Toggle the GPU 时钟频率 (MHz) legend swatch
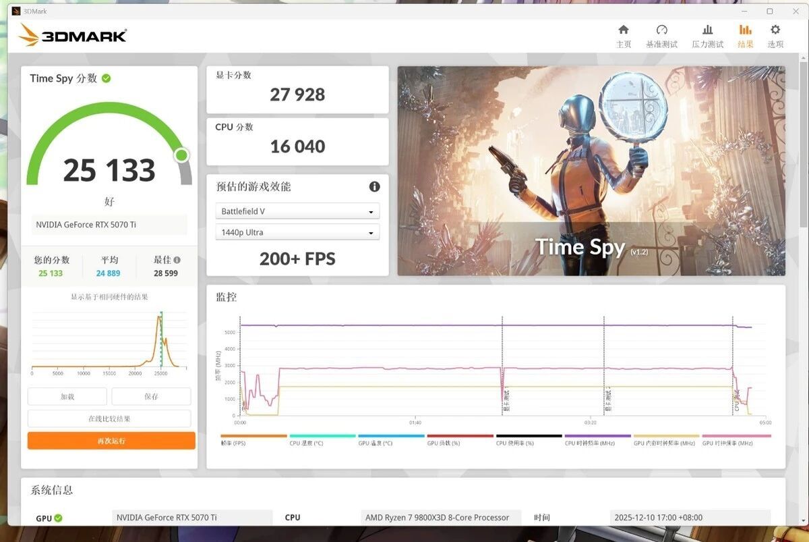The height and width of the screenshot is (542, 809). click(736, 436)
